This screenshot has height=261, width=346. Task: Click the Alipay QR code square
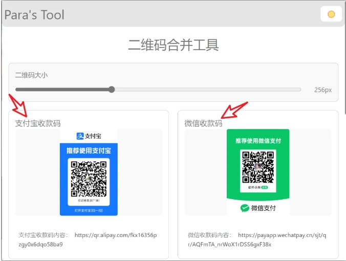click(x=89, y=179)
